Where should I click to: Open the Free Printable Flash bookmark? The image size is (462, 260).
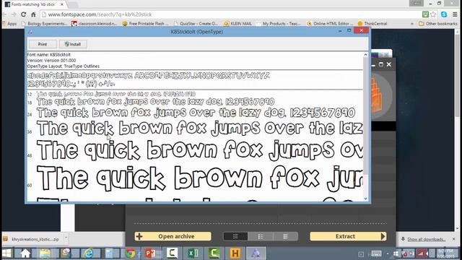click(145, 24)
